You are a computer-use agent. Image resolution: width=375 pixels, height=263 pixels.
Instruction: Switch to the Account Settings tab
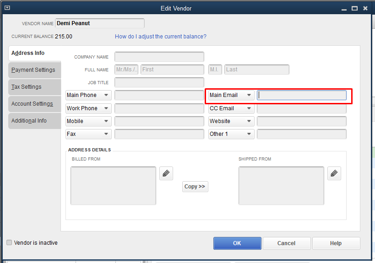coord(35,104)
